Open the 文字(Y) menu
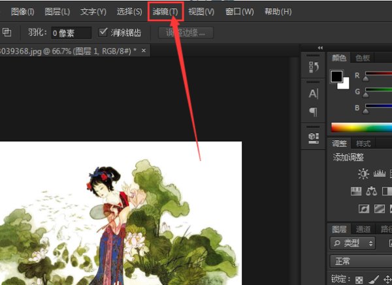Image resolution: width=392 pixels, height=285 pixels. 93,12
